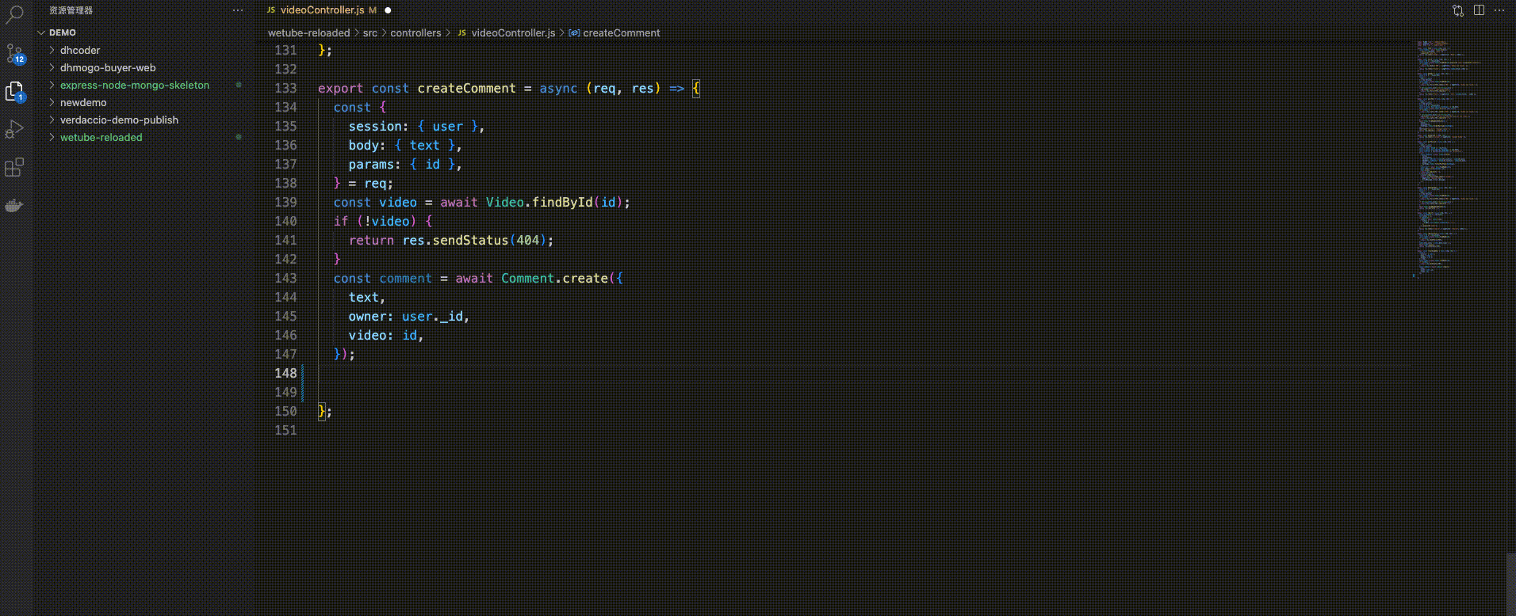Viewport: 1516px width, 616px height.
Task: Open the Extensions view
Action: (14, 167)
